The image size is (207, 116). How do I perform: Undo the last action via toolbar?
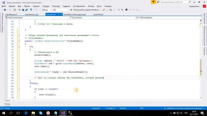[31, 10]
